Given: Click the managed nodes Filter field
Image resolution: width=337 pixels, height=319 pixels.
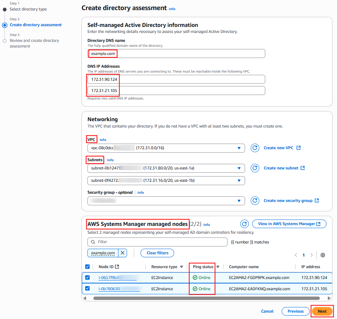Looking at the screenshot, I should [157, 242].
